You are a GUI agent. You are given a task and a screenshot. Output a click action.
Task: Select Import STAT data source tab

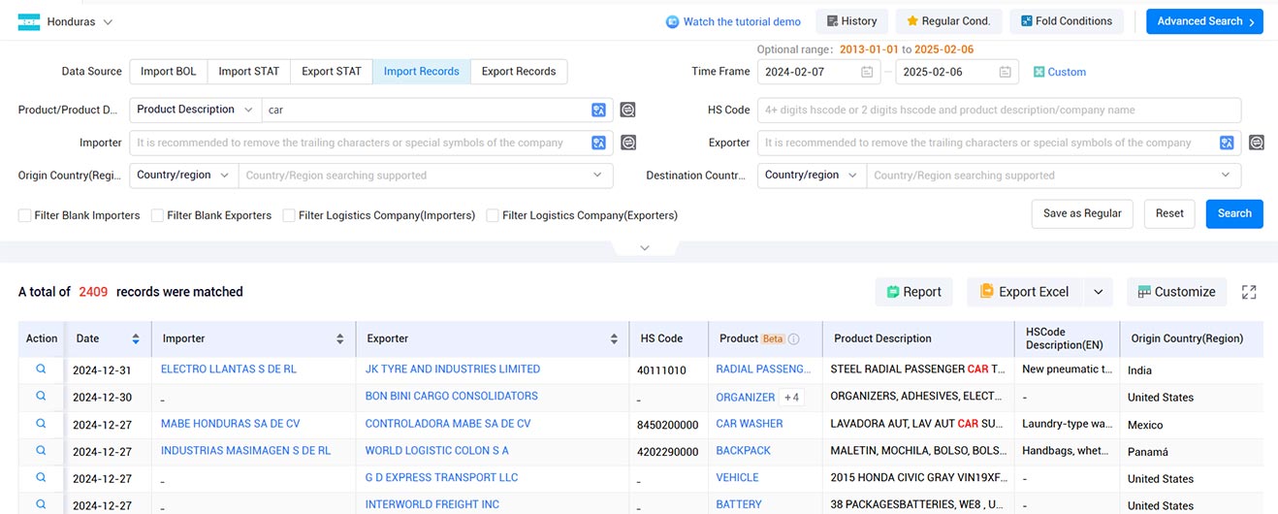click(x=249, y=72)
